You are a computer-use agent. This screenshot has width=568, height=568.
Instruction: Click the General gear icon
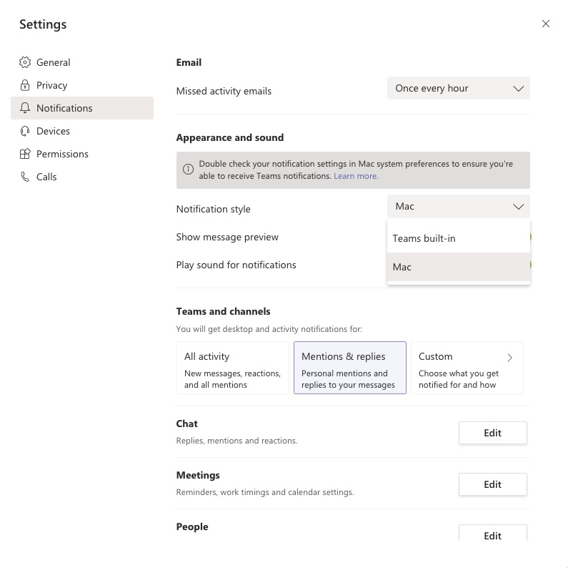point(25,62)
